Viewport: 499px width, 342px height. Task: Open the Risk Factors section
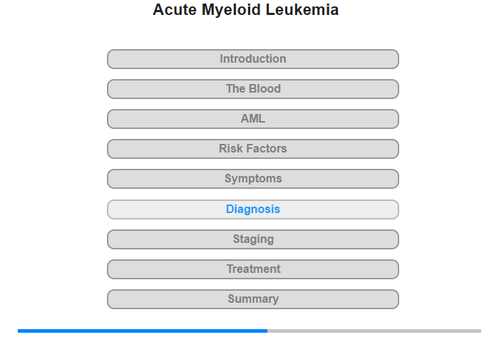coord(253,149)
